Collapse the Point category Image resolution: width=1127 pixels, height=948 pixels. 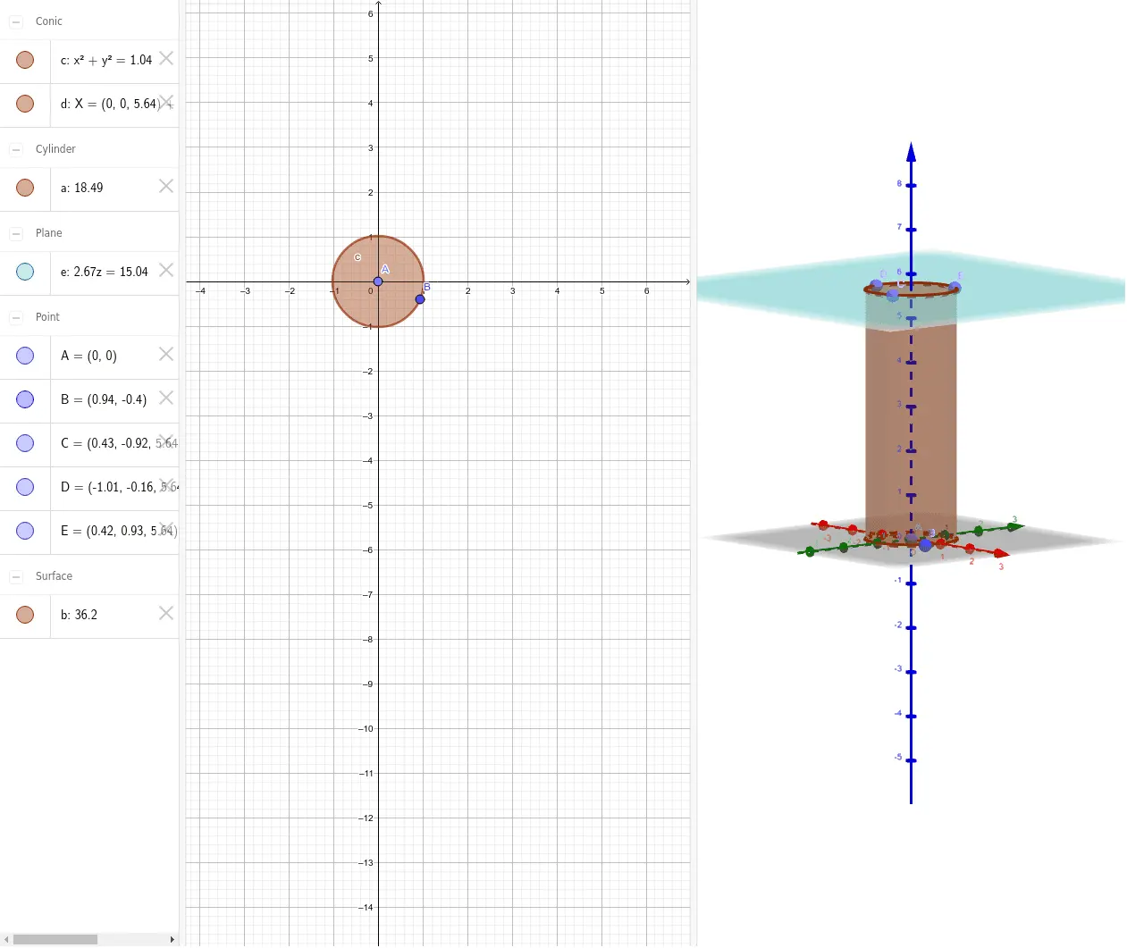[x=16, y=317]
